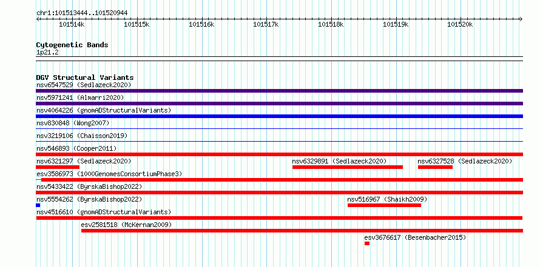The height and width of the screenshot is (267, 540).
Task: Click the 101517k ruler position
Action: [266, 24]
